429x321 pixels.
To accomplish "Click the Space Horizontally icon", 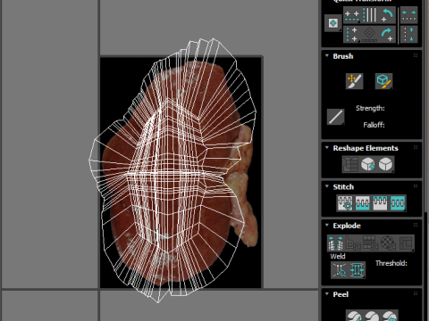I will point(408,15).
